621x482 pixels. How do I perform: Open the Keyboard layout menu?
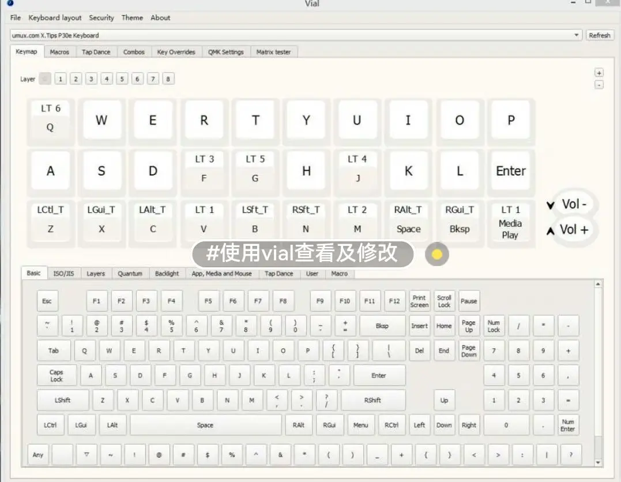point(55,18)
